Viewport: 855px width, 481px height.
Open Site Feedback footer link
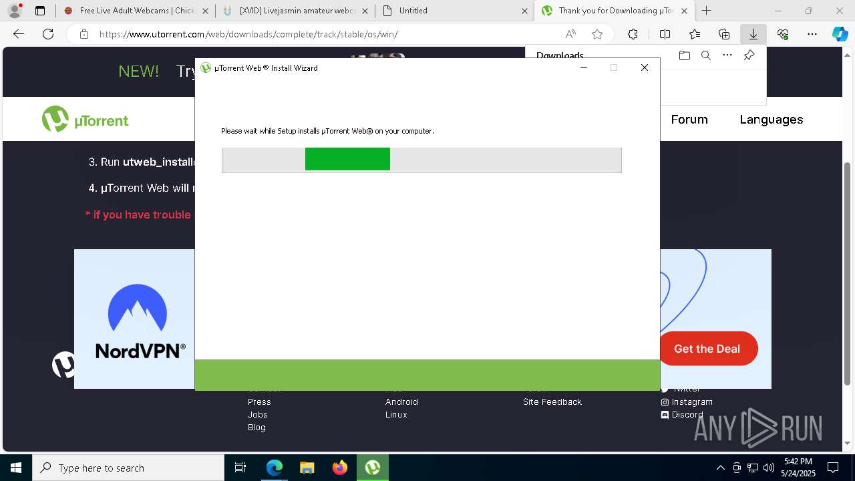click(552, 402)
